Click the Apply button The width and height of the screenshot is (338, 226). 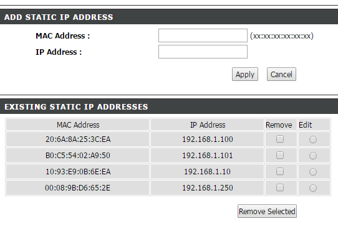click(245, 74)
